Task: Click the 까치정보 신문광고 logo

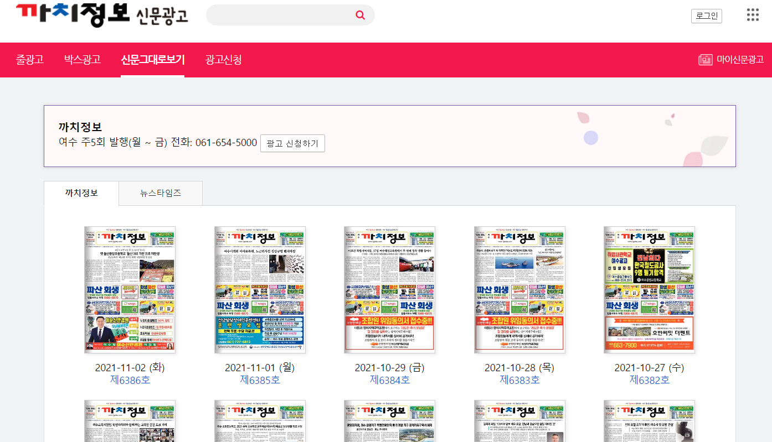Action: pos(102,15)
